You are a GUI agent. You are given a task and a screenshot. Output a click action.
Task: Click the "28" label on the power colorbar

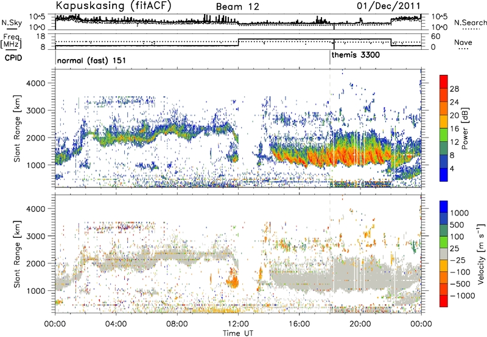[454, 89]
